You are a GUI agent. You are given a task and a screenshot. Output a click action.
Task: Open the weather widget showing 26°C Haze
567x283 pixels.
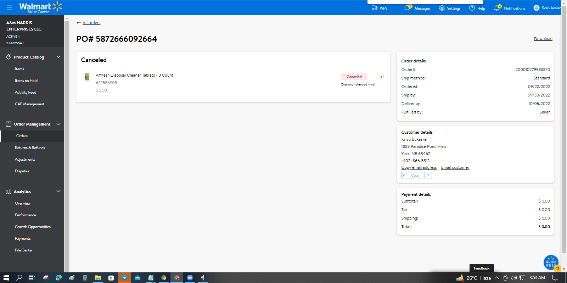[473, 278]
